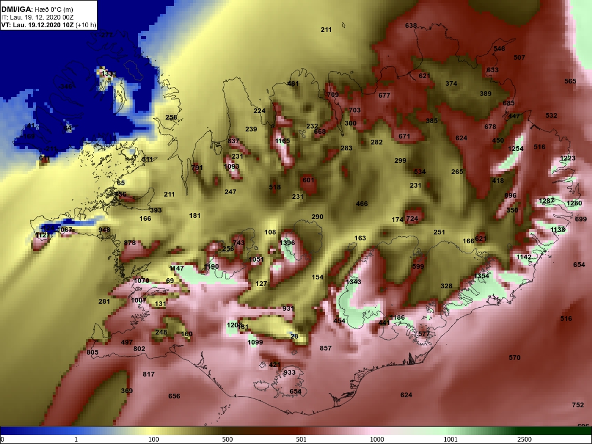Click the map value '878'
Image resolution: width=592 pixels, height=444 pixels.
pos(130,243)
